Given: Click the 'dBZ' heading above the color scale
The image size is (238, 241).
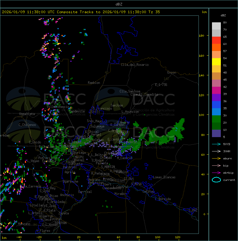Looking at the screenshot, I should pos(223,15).
